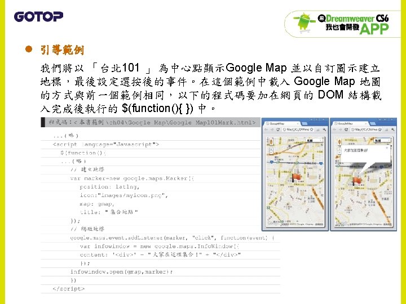Click the 'var marker=new google.maps.Marker' line
The image size is (406, 304).
pos(132,178)
